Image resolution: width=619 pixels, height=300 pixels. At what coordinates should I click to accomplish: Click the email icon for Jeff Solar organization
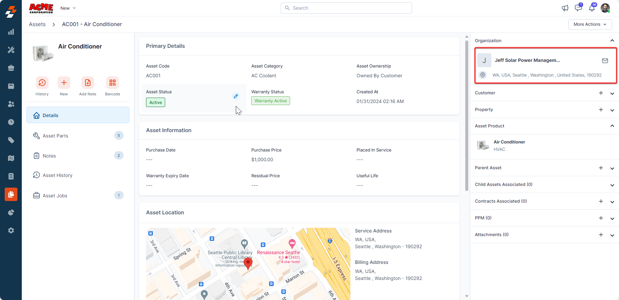[605, 61]
